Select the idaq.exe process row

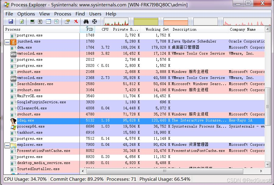pyautogui.click(x=134, y=121)
